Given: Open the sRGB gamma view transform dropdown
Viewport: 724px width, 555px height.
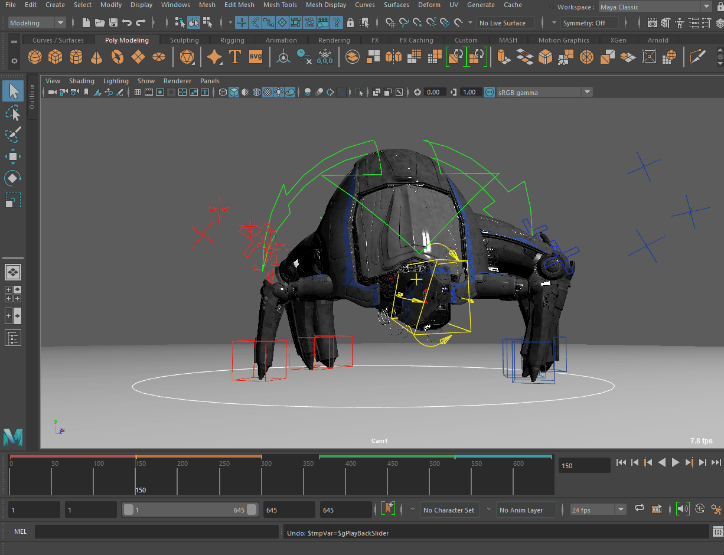Looking at the screenshot, I should pos(586,92).
